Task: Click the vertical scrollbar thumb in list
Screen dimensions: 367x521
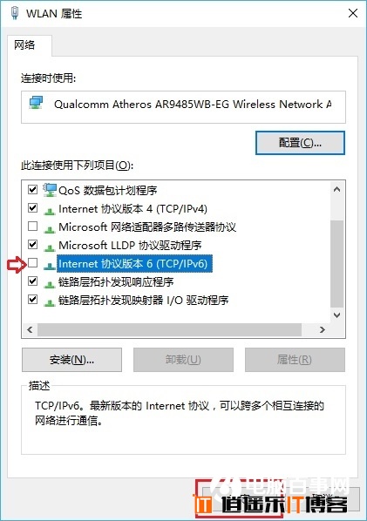Action: (336, 264)
